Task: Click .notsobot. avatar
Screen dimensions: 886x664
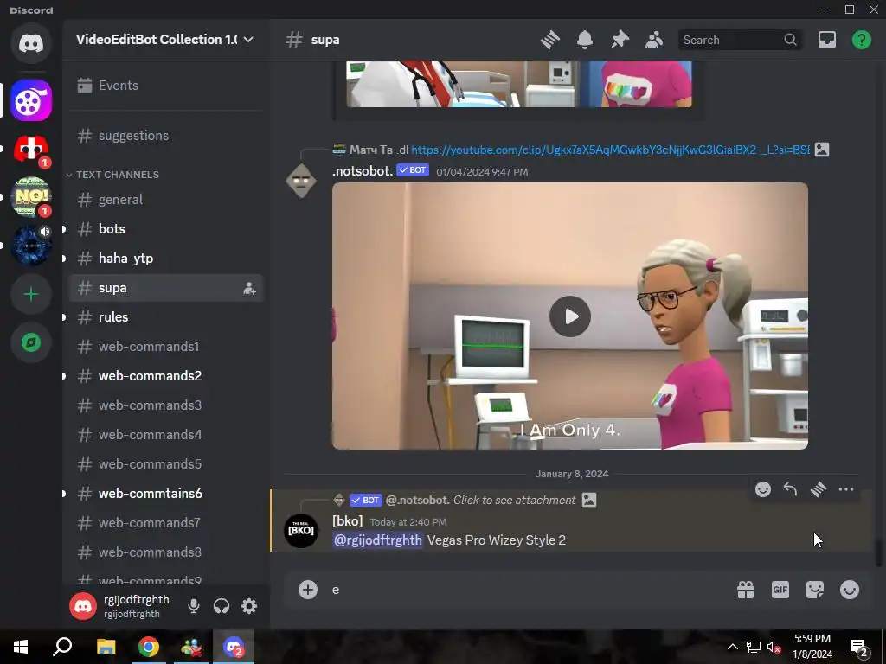Action: 301,181
